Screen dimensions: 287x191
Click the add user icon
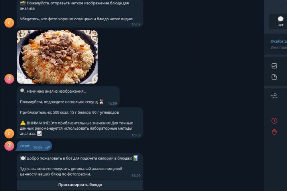click(274, 96)
